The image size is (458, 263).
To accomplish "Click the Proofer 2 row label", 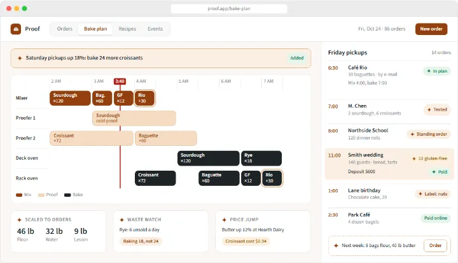I will tap(25, 138).
